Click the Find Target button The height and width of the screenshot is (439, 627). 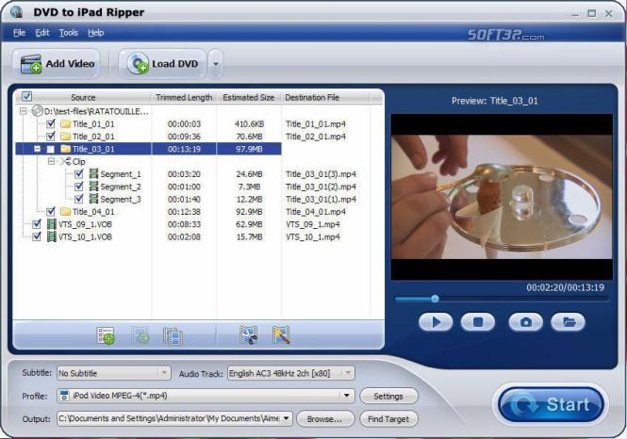[x=388, y=418]
